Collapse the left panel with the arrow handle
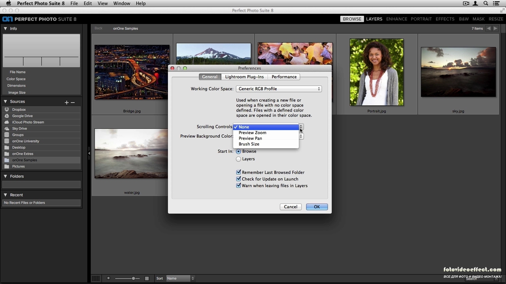This screenshot has height=284, width=506. point(89,153)
